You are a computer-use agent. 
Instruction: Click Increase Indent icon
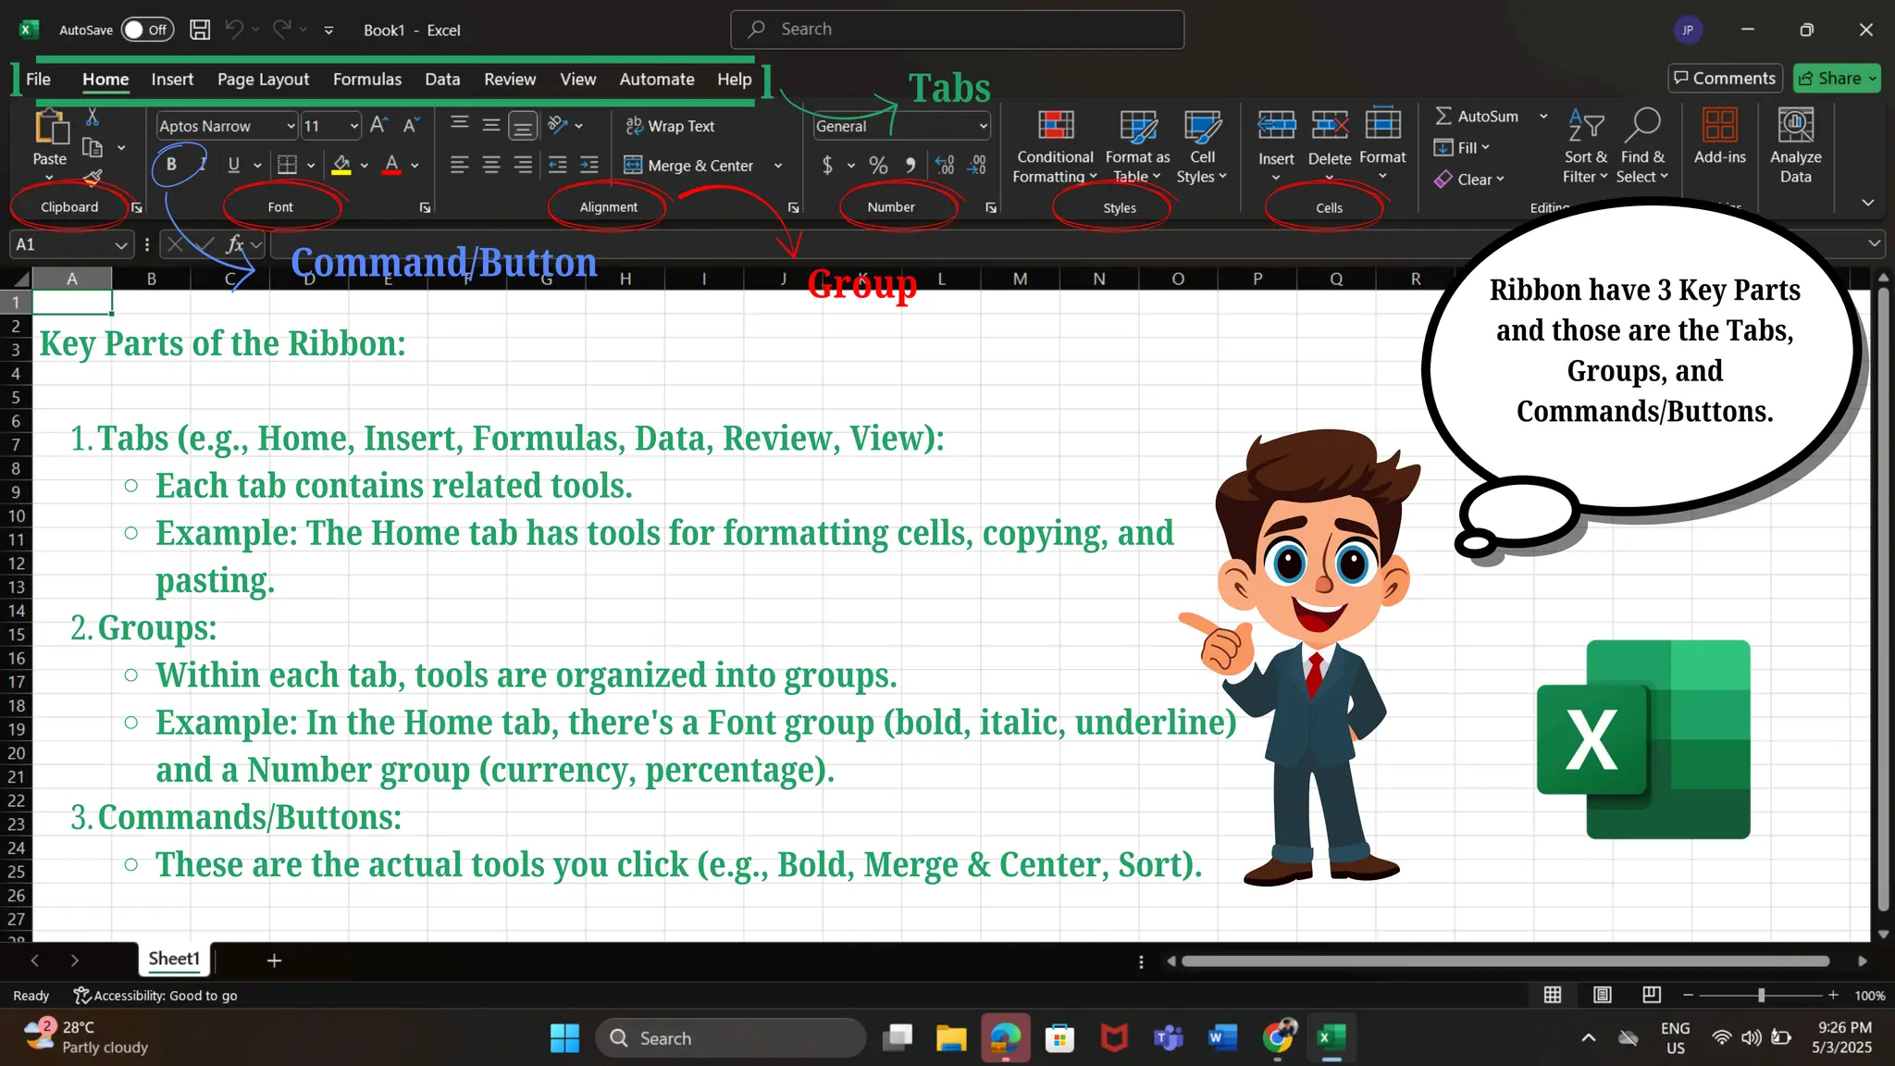(x=589, y=165)
